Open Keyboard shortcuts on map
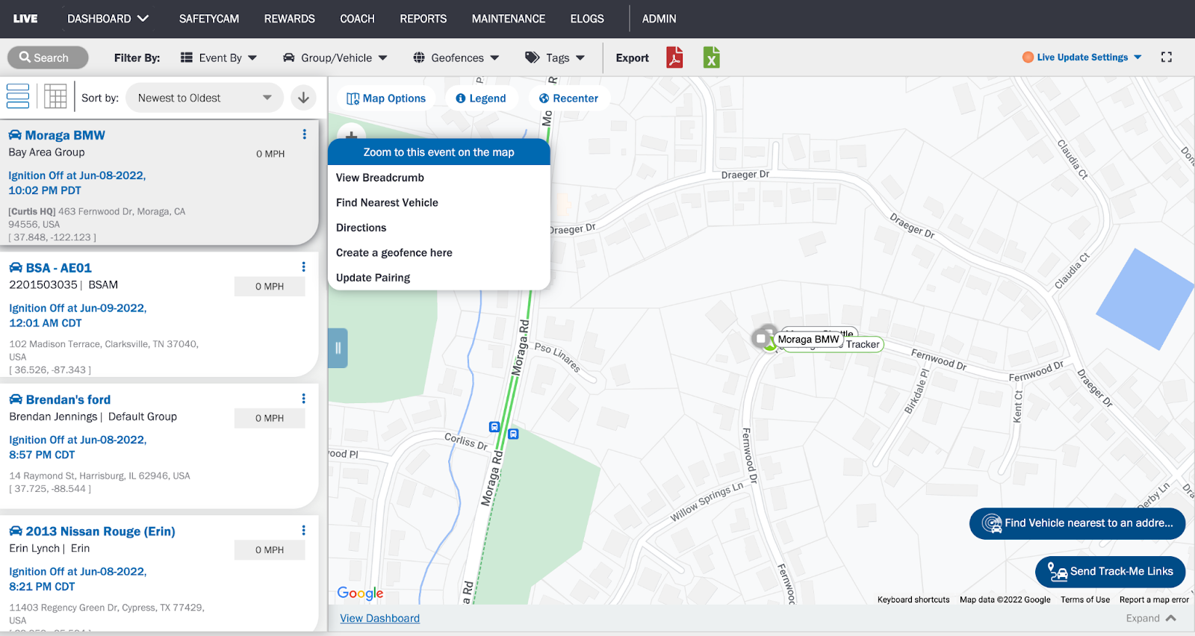This screenshot has width=1195, height=636. 913,599
